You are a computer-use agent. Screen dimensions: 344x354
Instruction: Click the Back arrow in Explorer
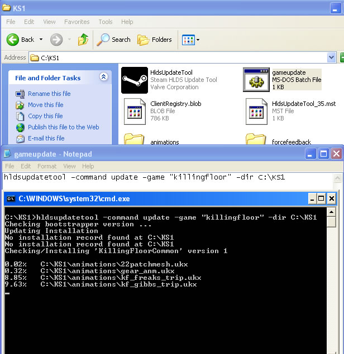13,40
